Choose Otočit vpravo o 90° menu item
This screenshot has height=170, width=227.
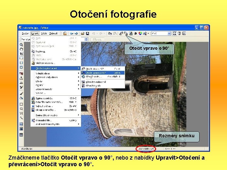(x=103, y=73)
